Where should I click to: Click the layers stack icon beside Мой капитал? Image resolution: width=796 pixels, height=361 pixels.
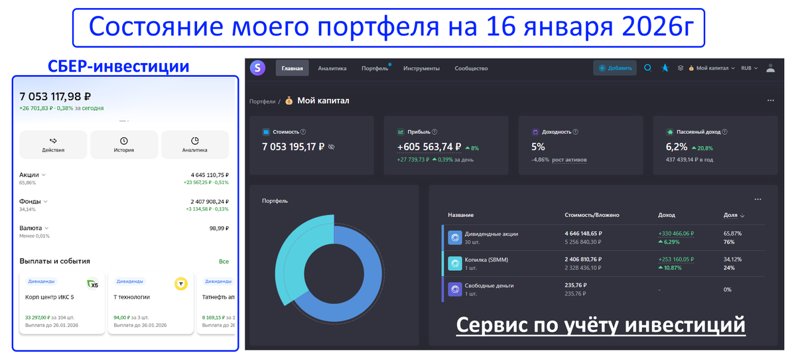(x=680, y=68)
